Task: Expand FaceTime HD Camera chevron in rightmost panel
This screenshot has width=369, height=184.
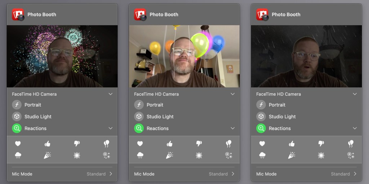Action: [355, 94]
